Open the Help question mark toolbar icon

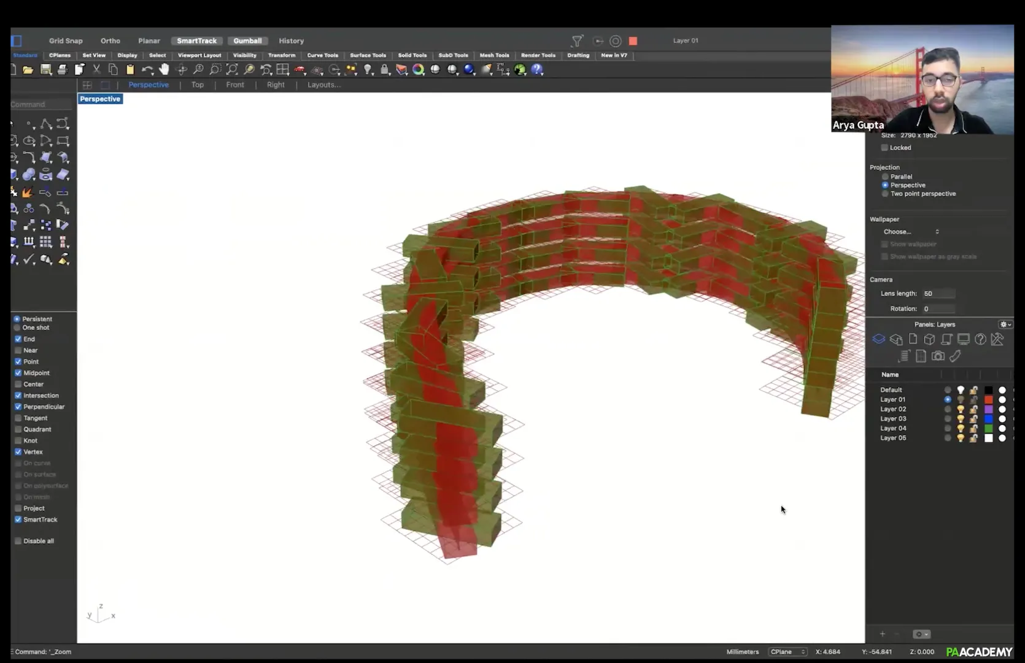click(537, 69)
